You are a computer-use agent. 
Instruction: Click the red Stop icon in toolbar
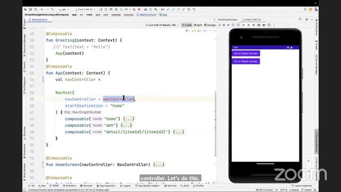coord(139,10)
